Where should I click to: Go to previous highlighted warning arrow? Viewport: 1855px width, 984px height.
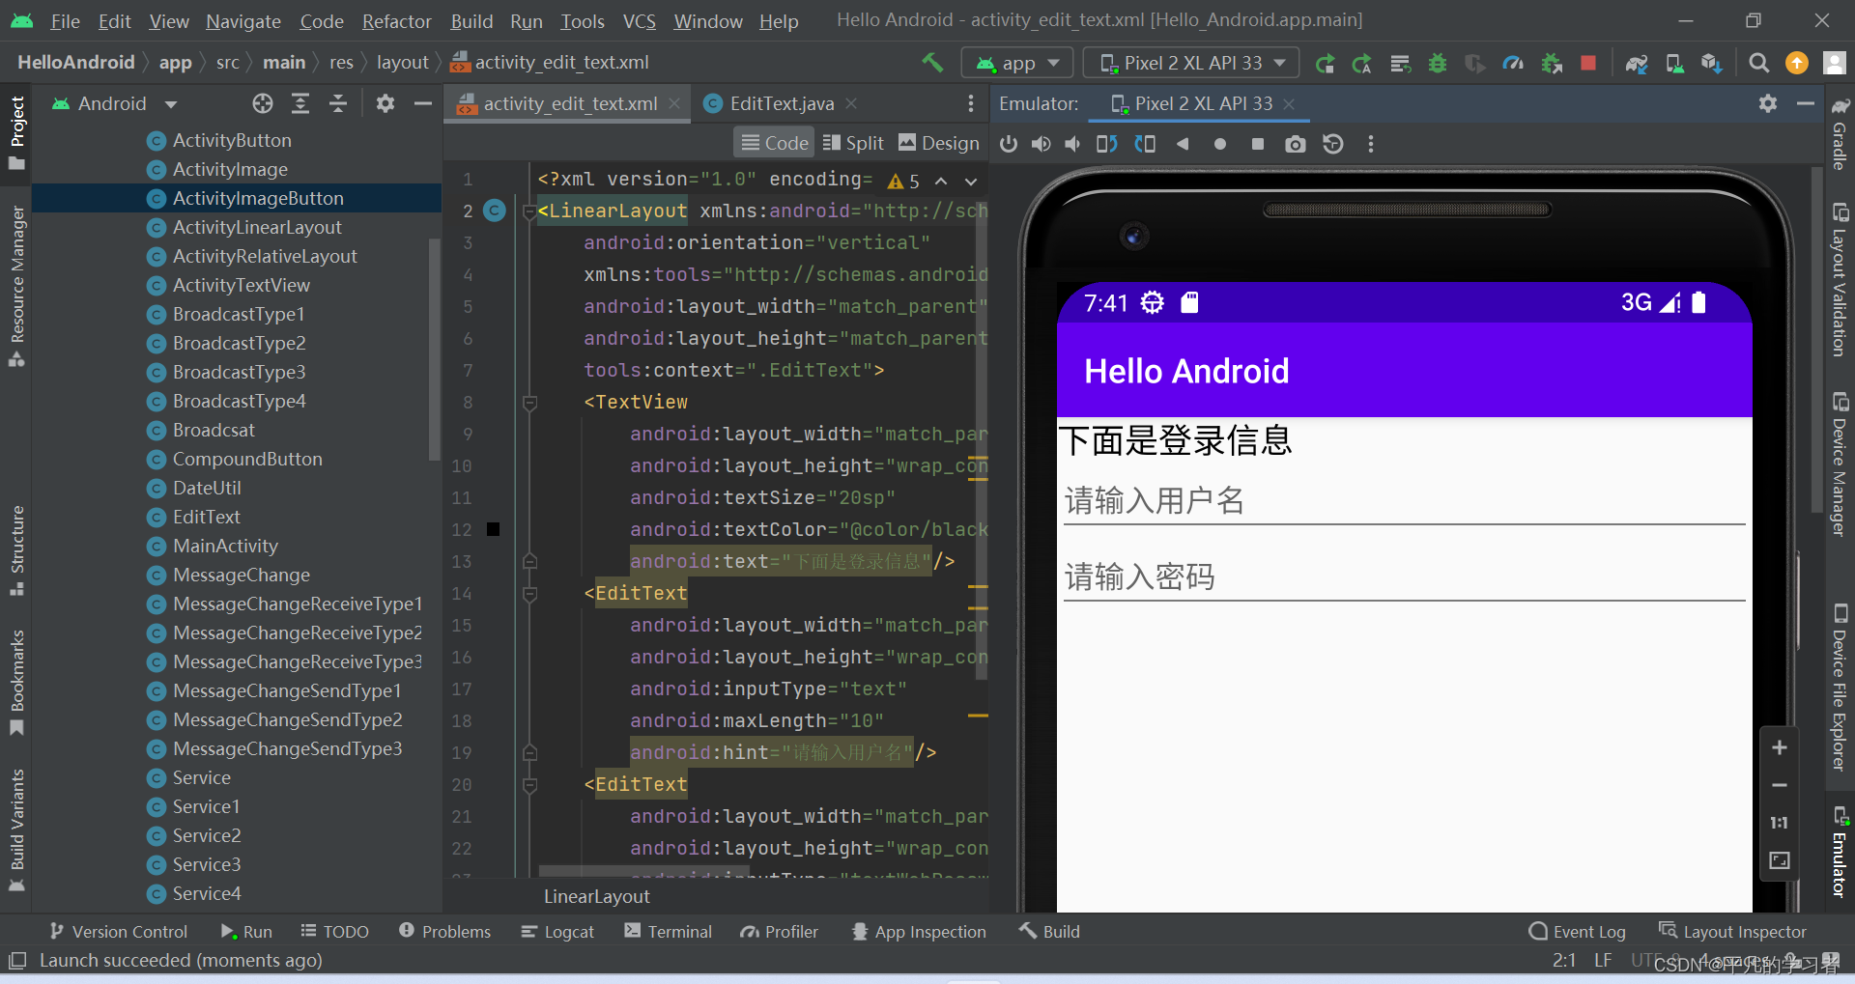click(x=941, y=181)
